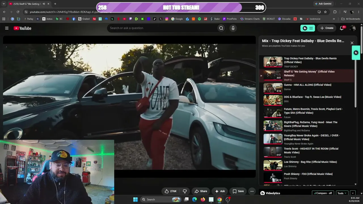Open YouTube notifications bell
The image size is (363, 204).
click(342, 28)
